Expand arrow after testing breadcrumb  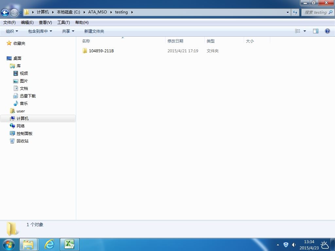coord(132,12)
